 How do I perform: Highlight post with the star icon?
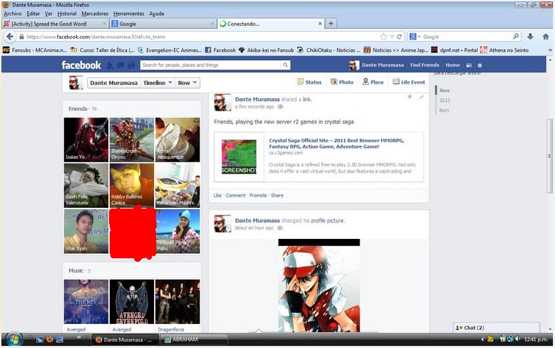[409, 97]
